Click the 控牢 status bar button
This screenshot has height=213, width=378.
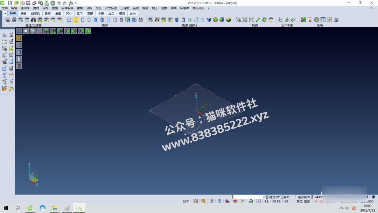186,201
